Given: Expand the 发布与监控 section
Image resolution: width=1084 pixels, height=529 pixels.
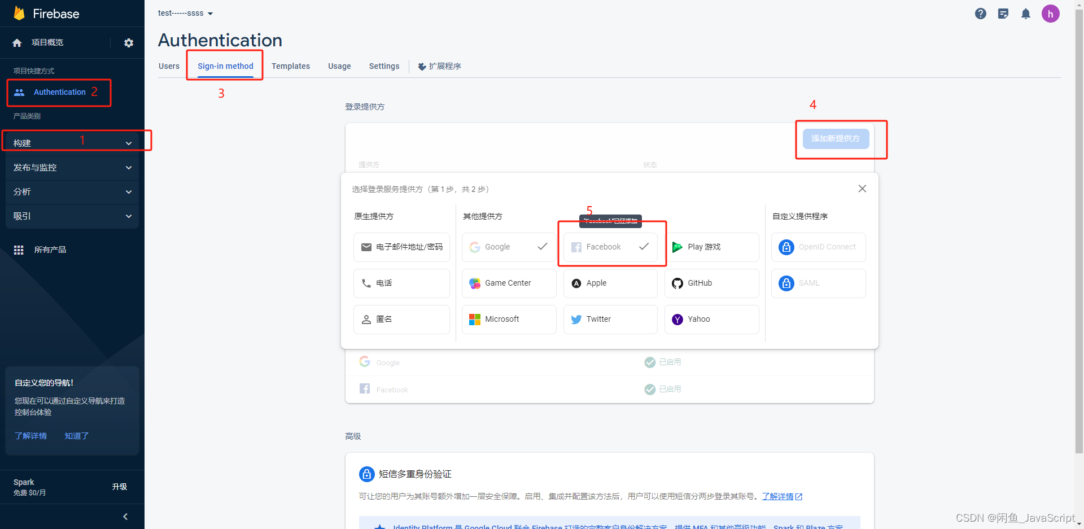Looking at the screenshot, I should coord(72,168).
